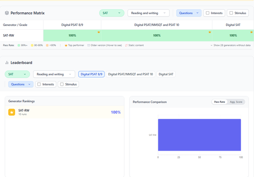Viewport: 254px width, 177px height.
Task: Click the star on Digital PSAT/NMSQT cell
Action: (x=210, y=32)
